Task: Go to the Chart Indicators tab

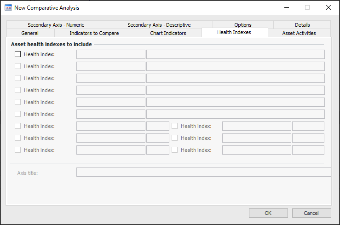Action: (168, 33)
